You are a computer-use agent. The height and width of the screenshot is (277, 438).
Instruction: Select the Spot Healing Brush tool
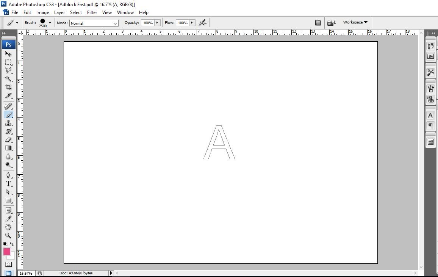(8, 106)
